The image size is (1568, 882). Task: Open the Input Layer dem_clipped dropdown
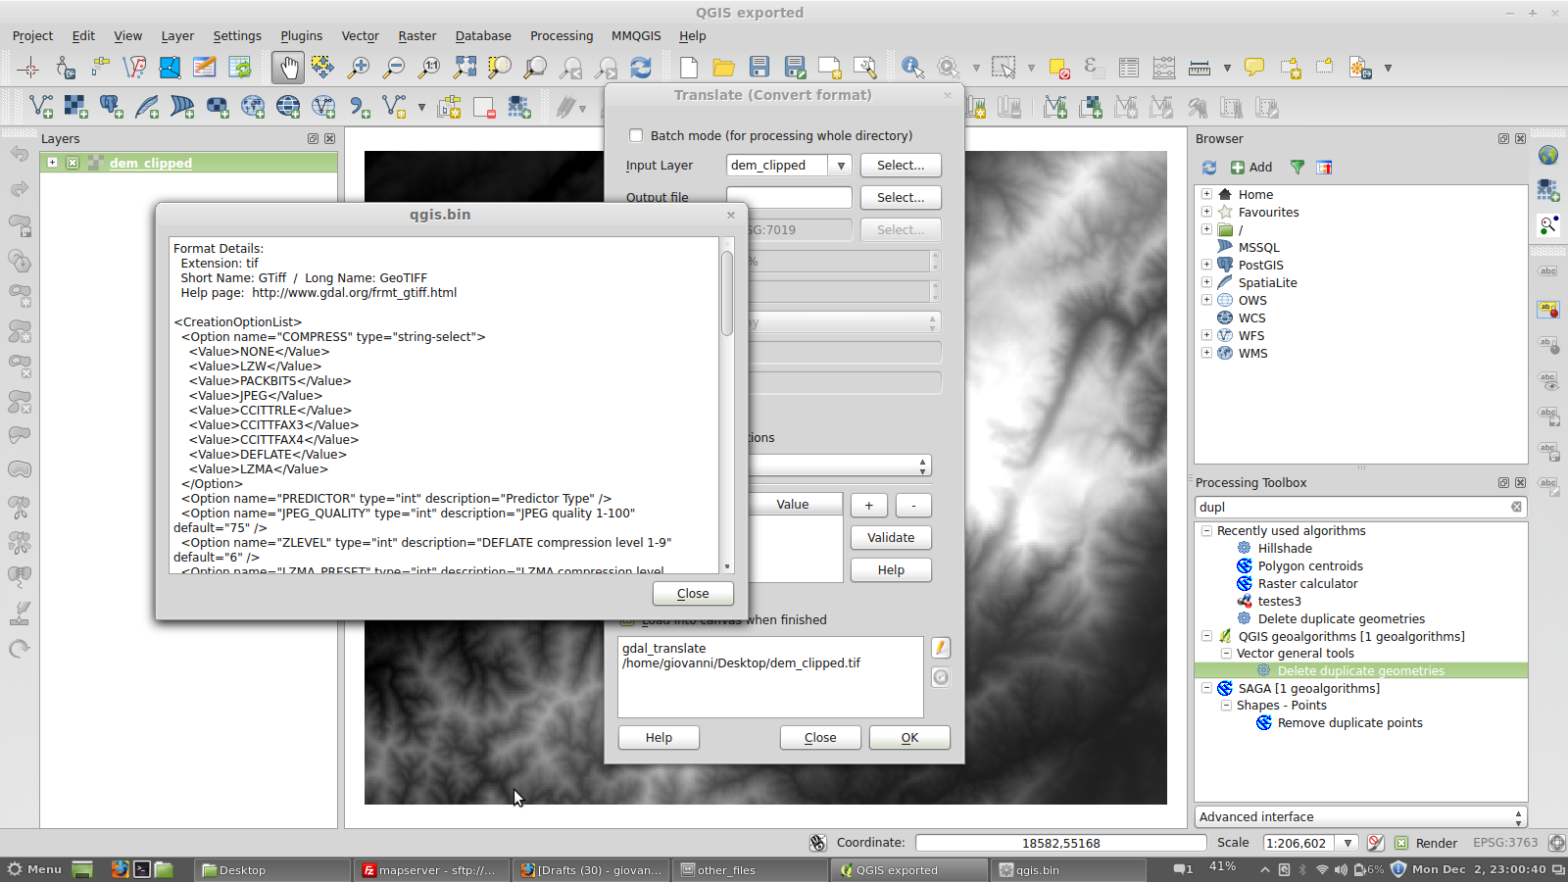pos(840,166)
